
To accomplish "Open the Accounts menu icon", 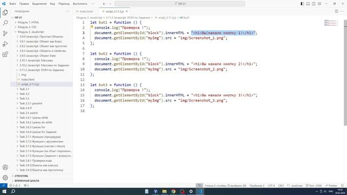I will pos(5,167).
